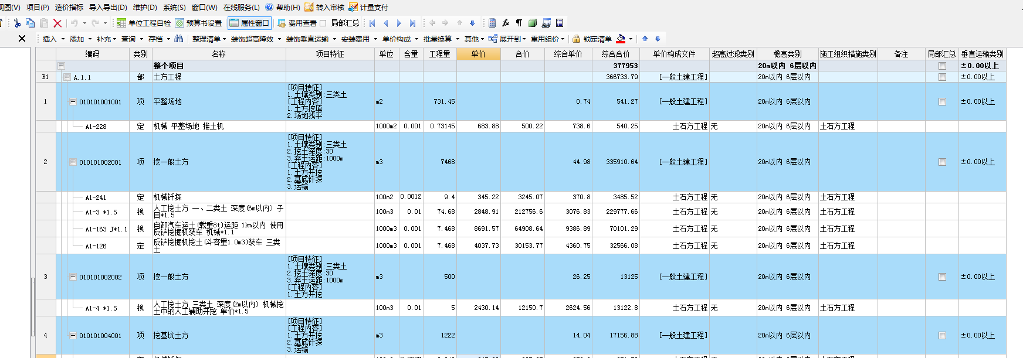Viewport: 1023px width, 358px height.
Task: Click the red X delete icon
Action: (x=57, y=23)
